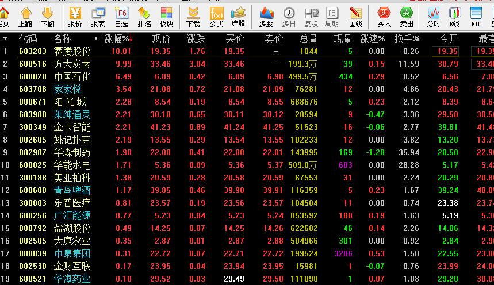Sort by the 今开 column header

pos(449,38)
